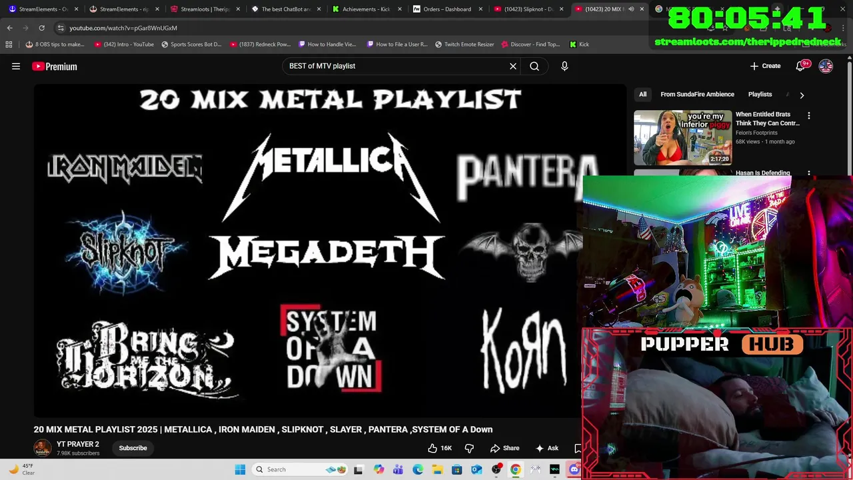
Task: Open YT PRAYER 2 channel avatar
Action: pos(42,448)
